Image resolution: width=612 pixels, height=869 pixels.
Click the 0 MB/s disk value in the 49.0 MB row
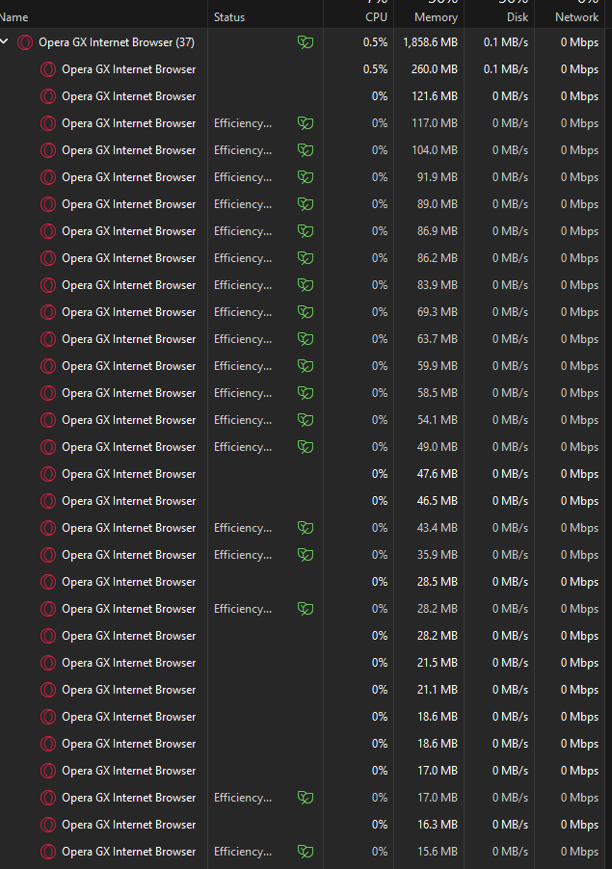510,447
